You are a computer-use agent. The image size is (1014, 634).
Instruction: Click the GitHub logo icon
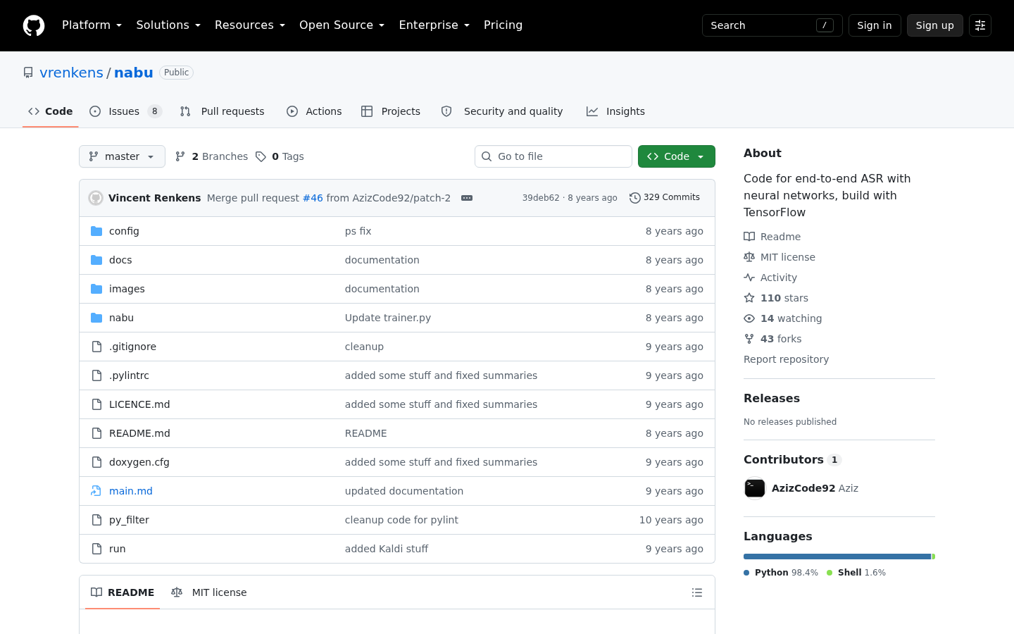click(34, 25)
